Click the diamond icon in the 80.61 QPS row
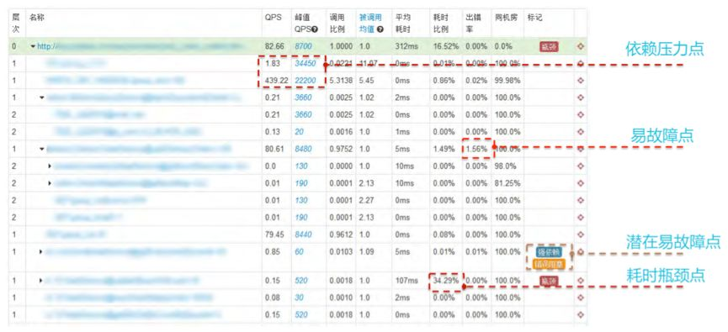This screenshot has height=332, width=728. pyautogui.click(x=581, y=149)
